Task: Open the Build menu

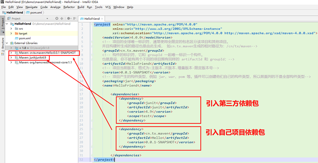Action: click(81, 7)
